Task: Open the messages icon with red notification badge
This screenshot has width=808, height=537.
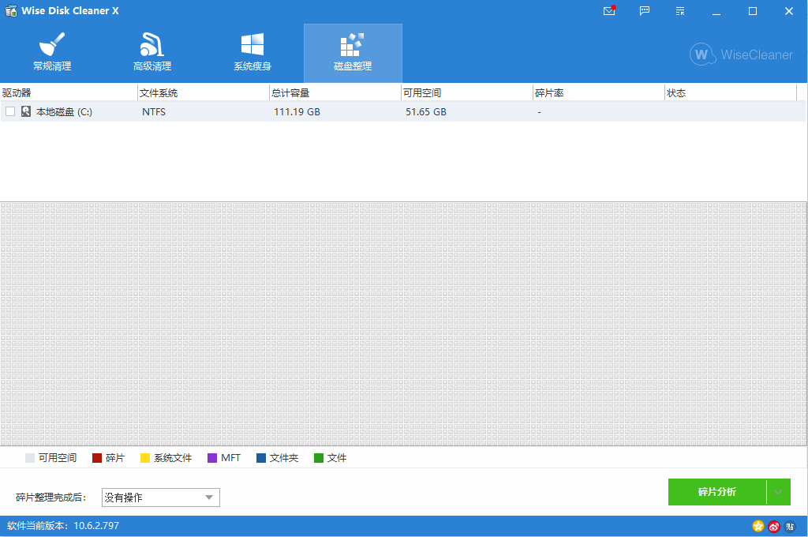Action: [x=608, y=11]
